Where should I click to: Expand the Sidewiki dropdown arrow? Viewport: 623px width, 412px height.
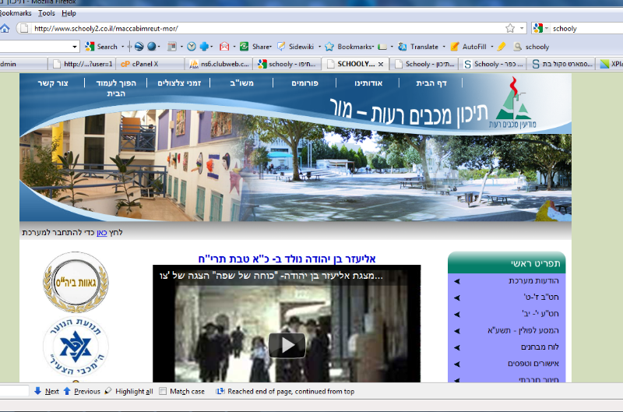point(319,47)
